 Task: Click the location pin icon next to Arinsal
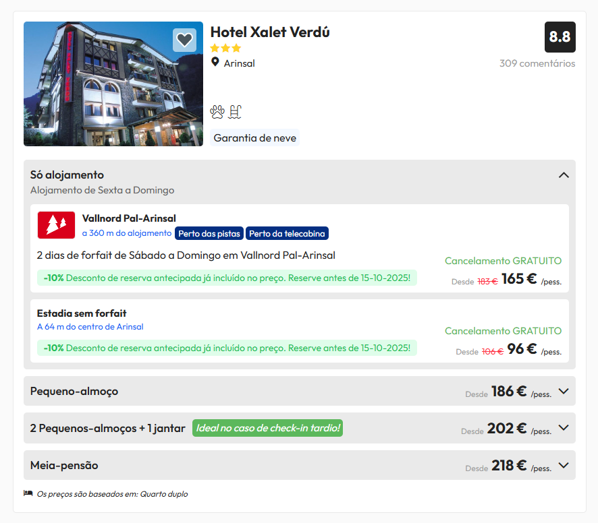[x=215, y=63]
